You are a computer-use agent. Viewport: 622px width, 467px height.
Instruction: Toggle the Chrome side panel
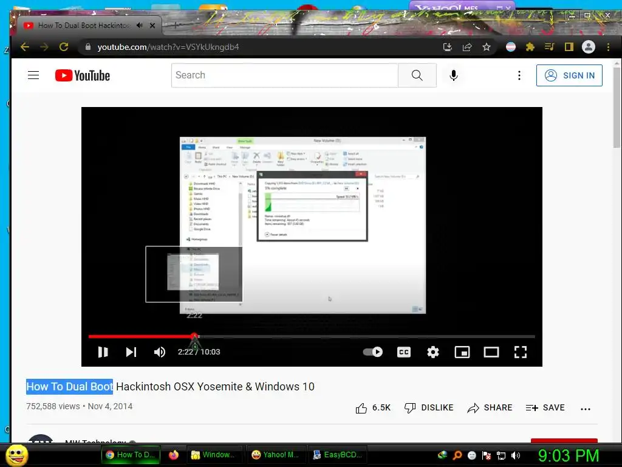point(569,47)
